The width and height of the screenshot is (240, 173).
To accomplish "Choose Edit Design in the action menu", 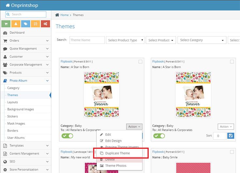I will 113,141.
